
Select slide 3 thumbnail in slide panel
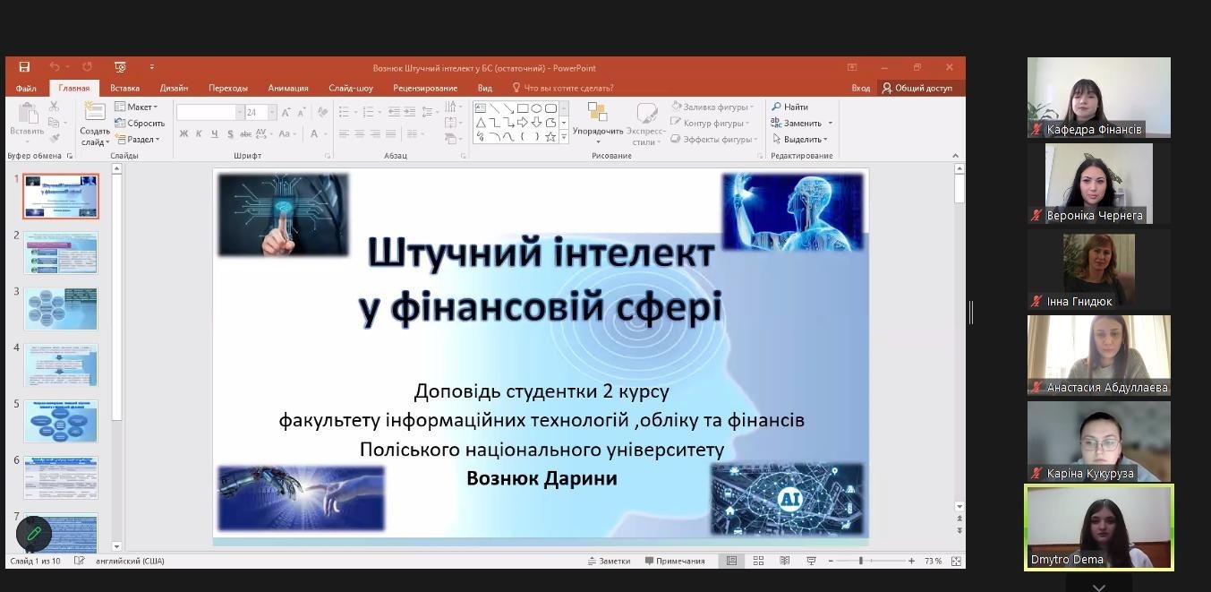point(61,309)
